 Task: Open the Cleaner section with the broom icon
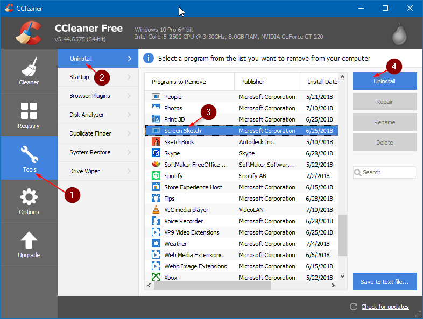click(x=29, y=71)
